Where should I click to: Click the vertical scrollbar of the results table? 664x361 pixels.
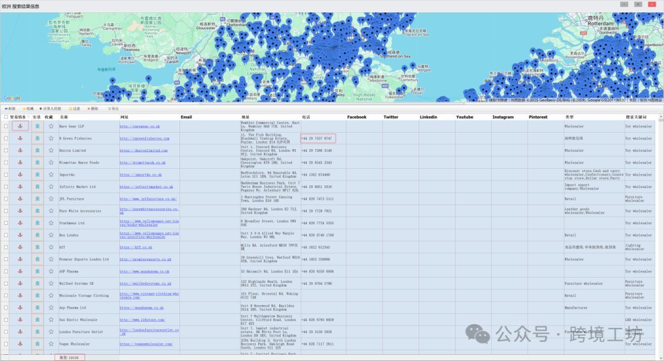(660, 233)
